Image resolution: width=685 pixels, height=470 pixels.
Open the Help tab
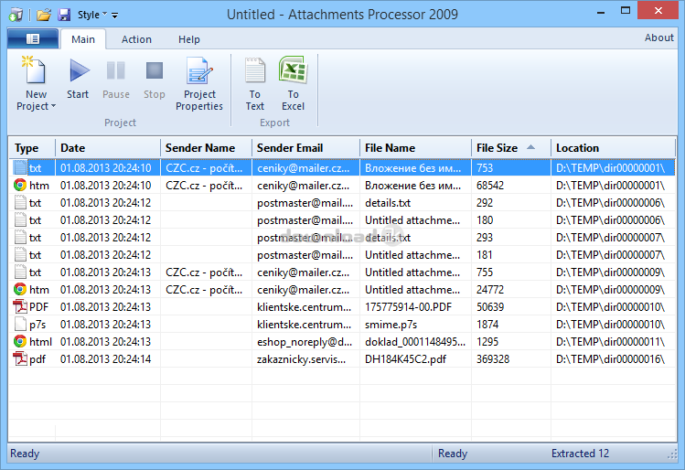(x=189, y=39)
